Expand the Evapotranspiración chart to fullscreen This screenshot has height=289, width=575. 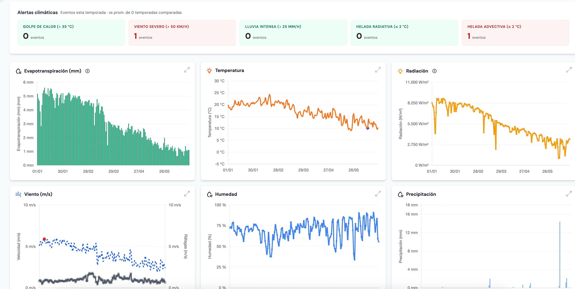click(x=187, y=70)
